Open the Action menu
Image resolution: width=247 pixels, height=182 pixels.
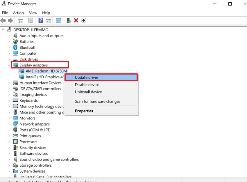[18, 13]
